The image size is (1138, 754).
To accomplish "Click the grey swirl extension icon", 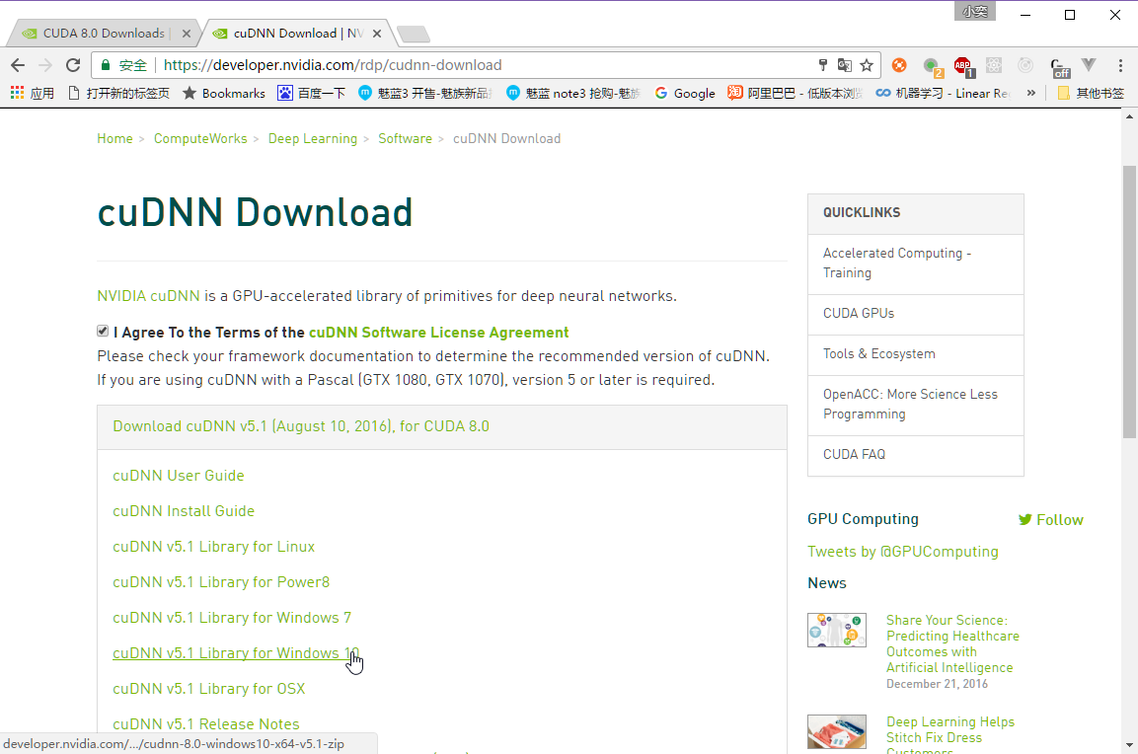I will point(1024,65).
